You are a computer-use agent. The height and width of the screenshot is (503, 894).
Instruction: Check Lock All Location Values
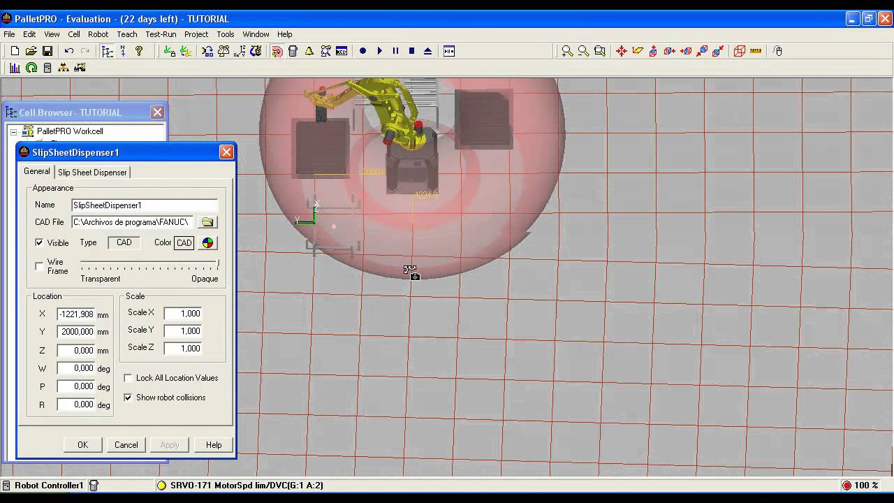pos(128,378)
